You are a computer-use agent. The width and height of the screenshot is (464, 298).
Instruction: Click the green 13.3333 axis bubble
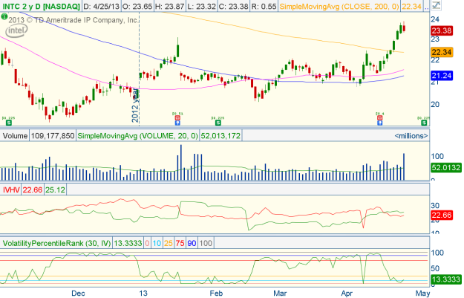click(446, 279)
